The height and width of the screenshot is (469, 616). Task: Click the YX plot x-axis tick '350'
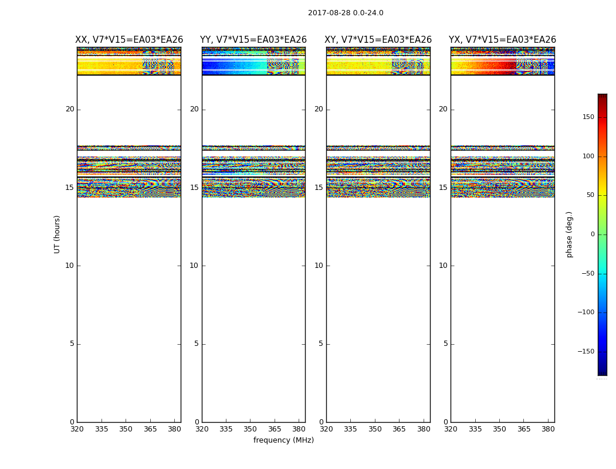pyautogui.click(x=500, y=429)
